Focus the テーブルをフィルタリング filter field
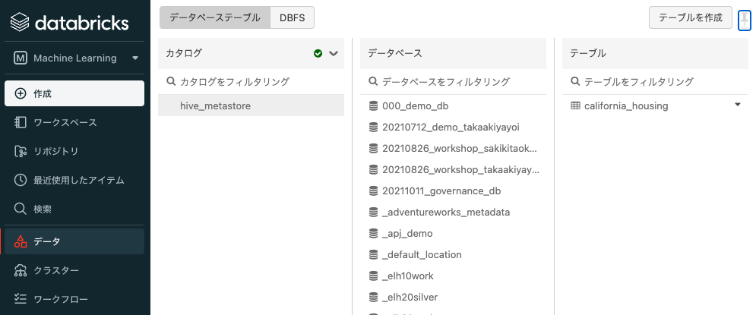 655,82
